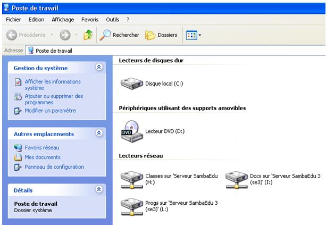Click the Gestion du système heading
The width and height of the screenshot is (326, 225).
(x=40, y=68)
